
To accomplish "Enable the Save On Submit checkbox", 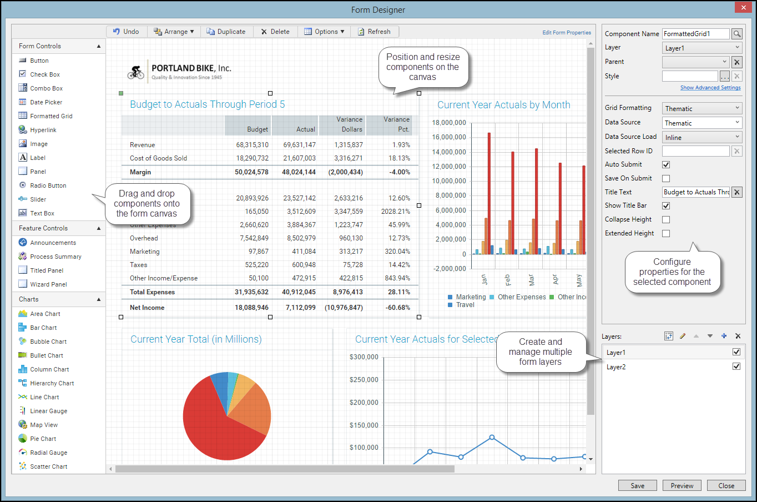I will [x=666, y=178].
